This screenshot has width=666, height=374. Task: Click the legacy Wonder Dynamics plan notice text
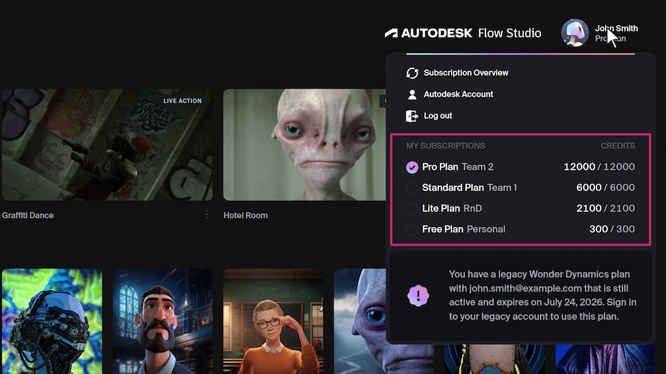click(x=543, y=296)
